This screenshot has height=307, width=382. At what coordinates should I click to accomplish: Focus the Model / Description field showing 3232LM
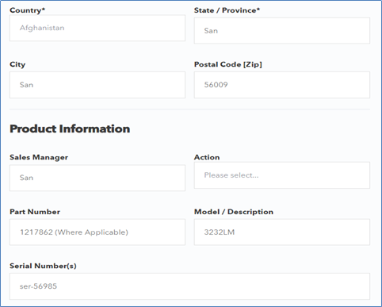pos(282,232)
